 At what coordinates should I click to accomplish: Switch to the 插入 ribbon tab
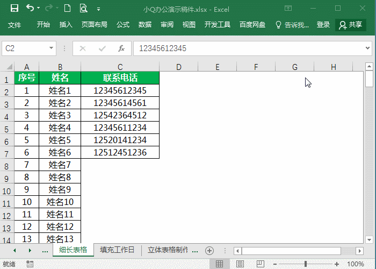coord(66,25)
